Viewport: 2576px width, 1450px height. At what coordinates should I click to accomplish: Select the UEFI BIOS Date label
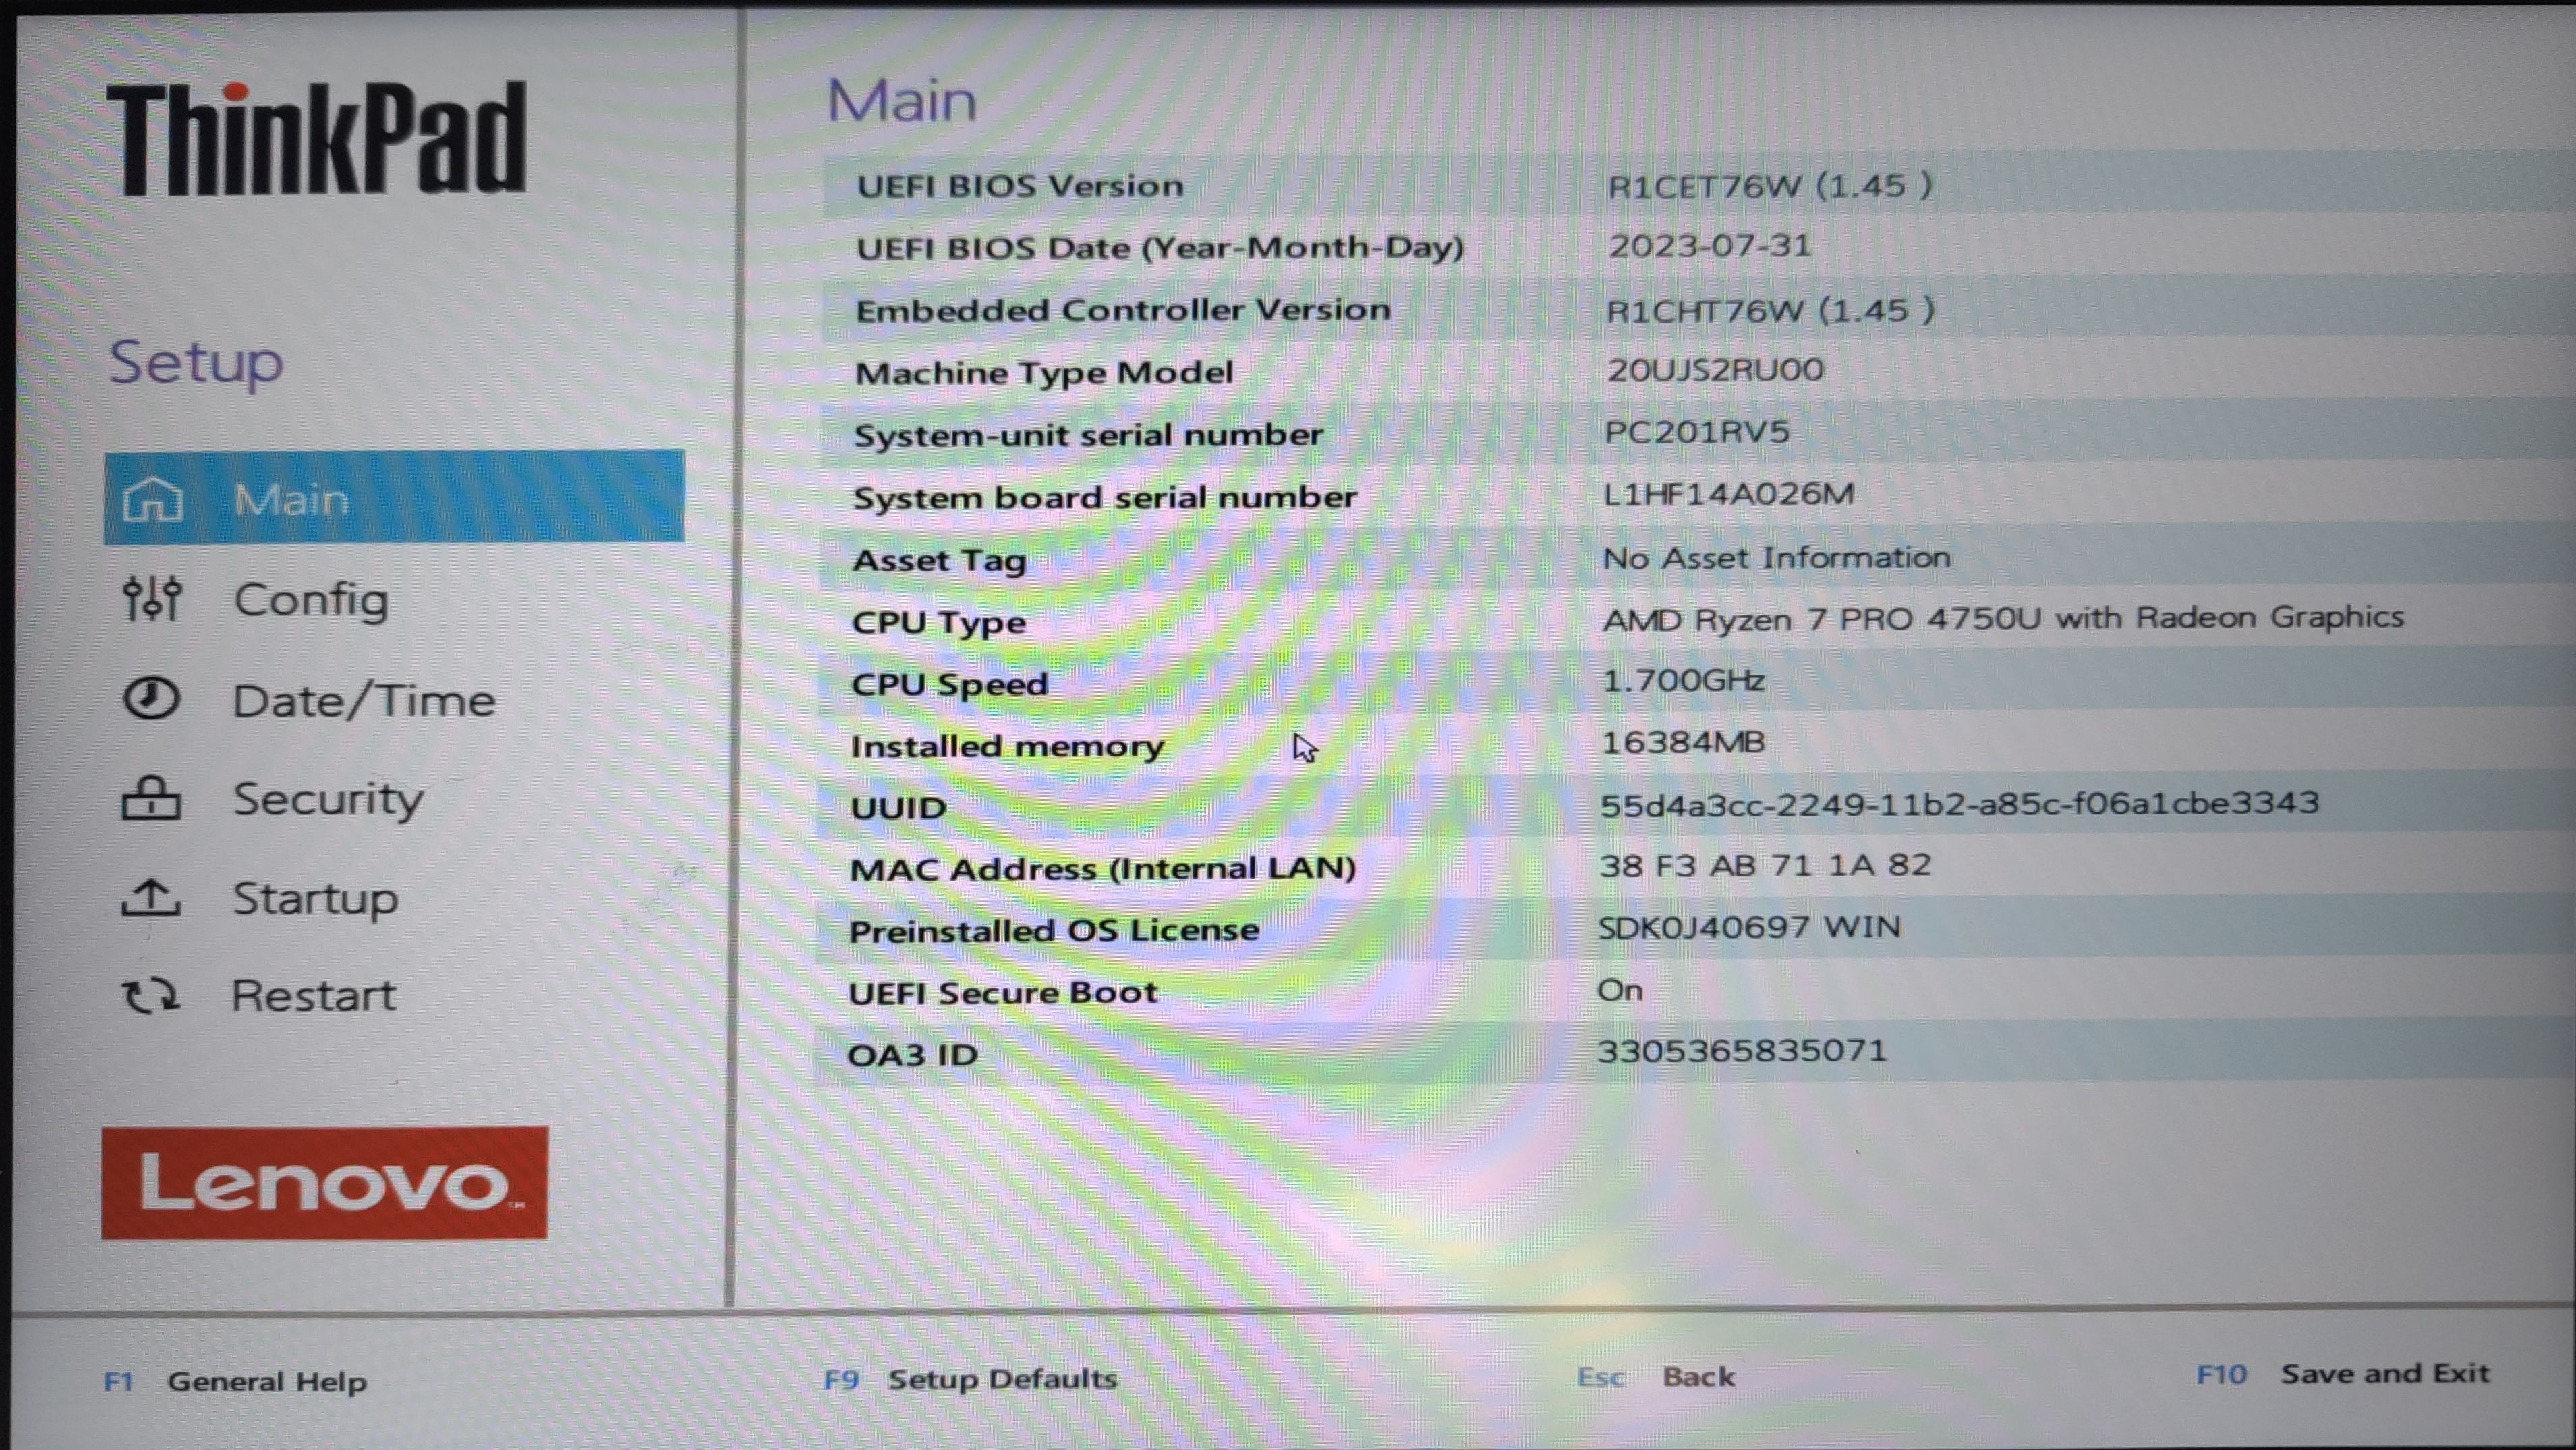click(1160, 248)
